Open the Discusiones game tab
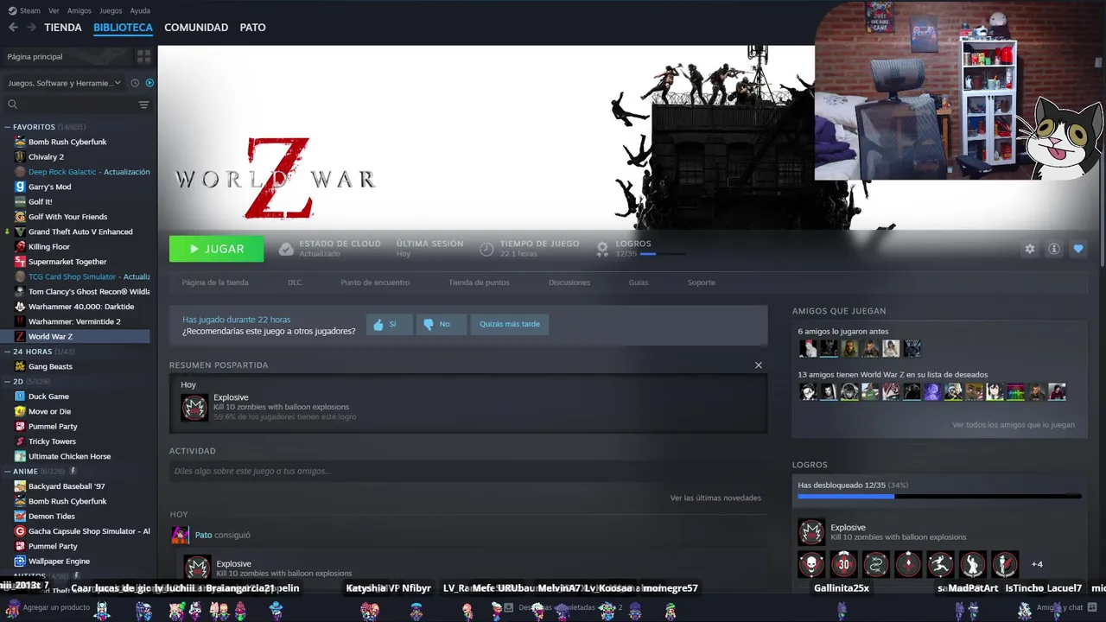1106x622 pixels. tap(569, 282)
